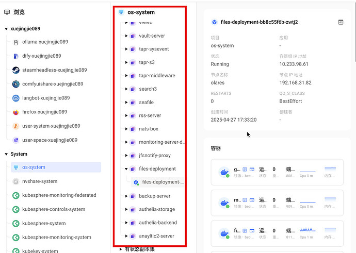
Task: Click the Docker icon on the fi... container card
Action: click(x=224, y=233)
